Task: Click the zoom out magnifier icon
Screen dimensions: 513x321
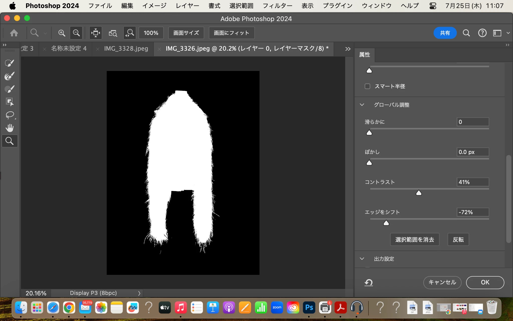Action: 76,33
